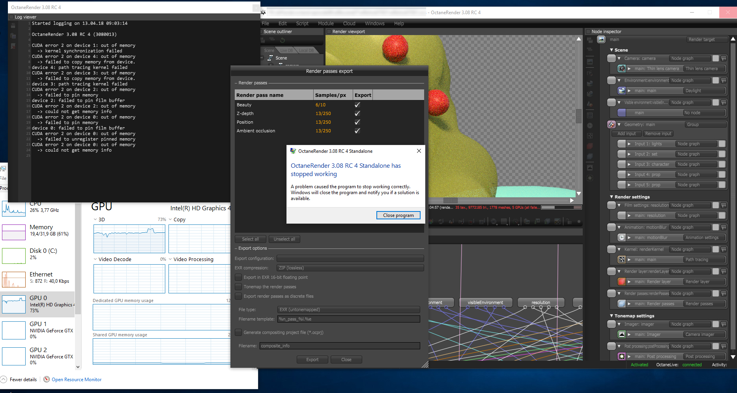Collapse the Tonemap settings section
737x393 pixels.
click(x=612, y=316)
